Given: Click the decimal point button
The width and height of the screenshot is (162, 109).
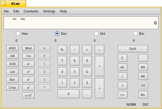Looking at the screenshot, I should 87,94.
